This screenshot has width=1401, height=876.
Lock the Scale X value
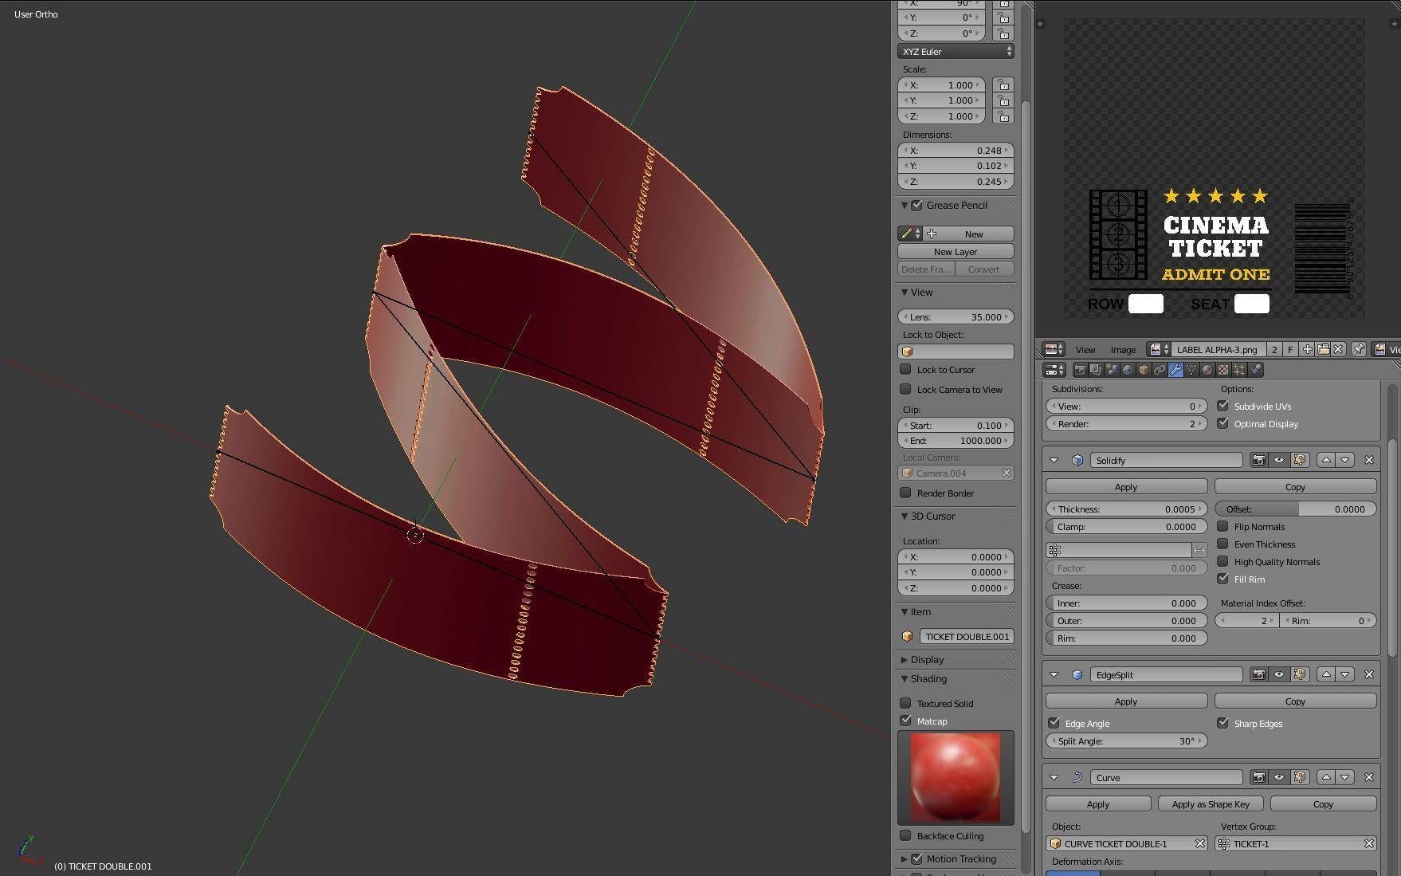coord(1003,85)
